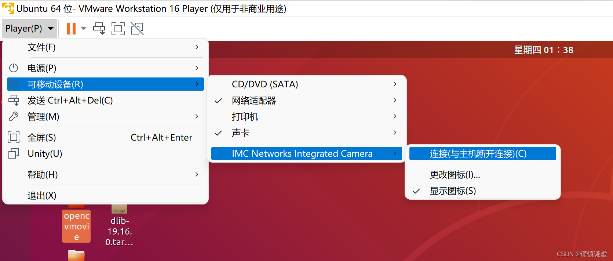This screenshot has height=261, width=613.
Task: Click the dlib-19.16.0.tar… file name label
Action: (x=119, y=231)
